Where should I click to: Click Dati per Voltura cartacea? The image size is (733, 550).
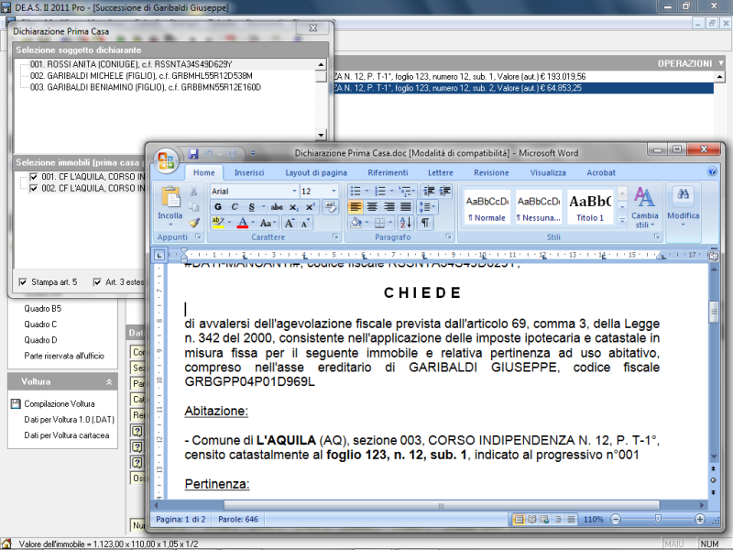[x=67, y=435]
